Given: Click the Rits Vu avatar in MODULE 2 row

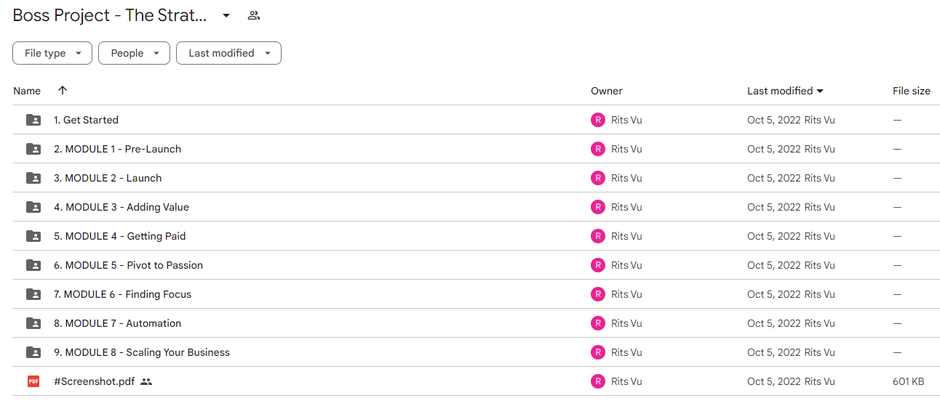Looking at the screenshot, I should 598,178.
